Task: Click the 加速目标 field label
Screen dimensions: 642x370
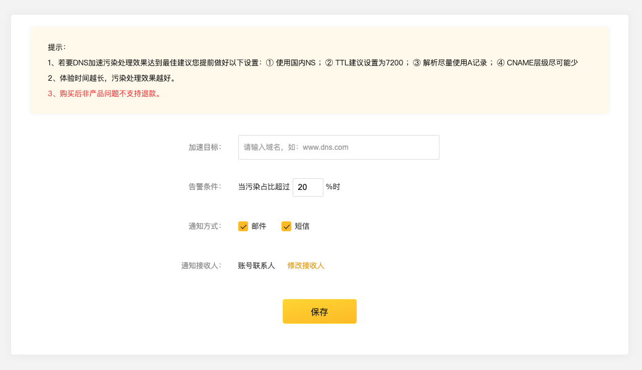Action: click(x=204, y=147)
